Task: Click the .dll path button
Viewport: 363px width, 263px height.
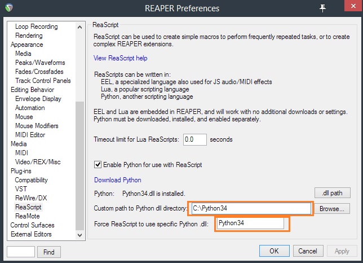Action: click(332, 193)
